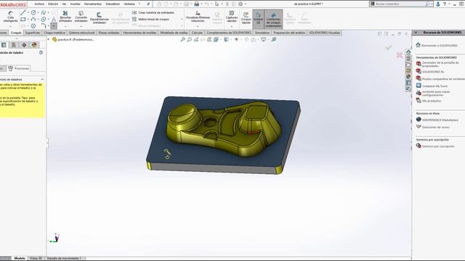Switch to the Superficies tab
This screenshot has height=261, width=465.
click(32, 33)
